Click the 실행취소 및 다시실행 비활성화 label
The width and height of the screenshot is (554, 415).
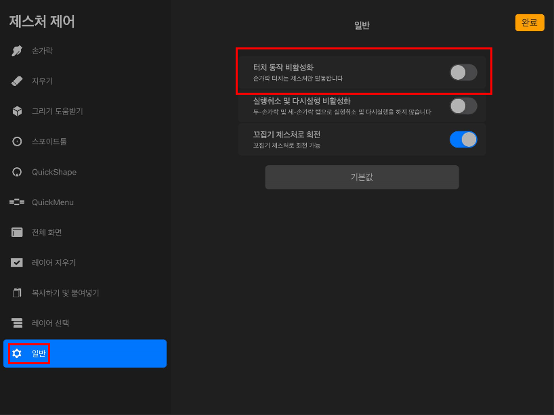pyautogui.click(x=302, y=101)
